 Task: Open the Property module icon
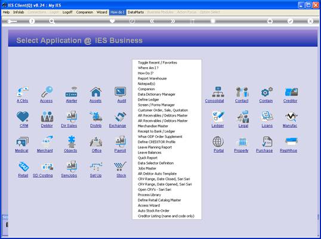[242, 141]
